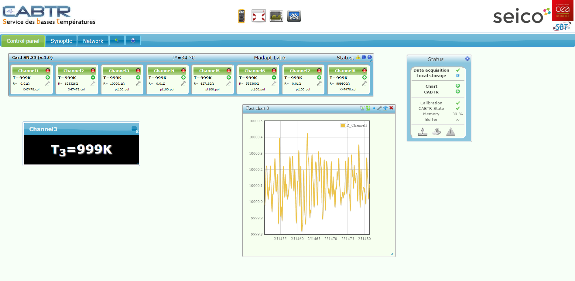Open Channel1 wrench settings

click(x=48, y=83)
